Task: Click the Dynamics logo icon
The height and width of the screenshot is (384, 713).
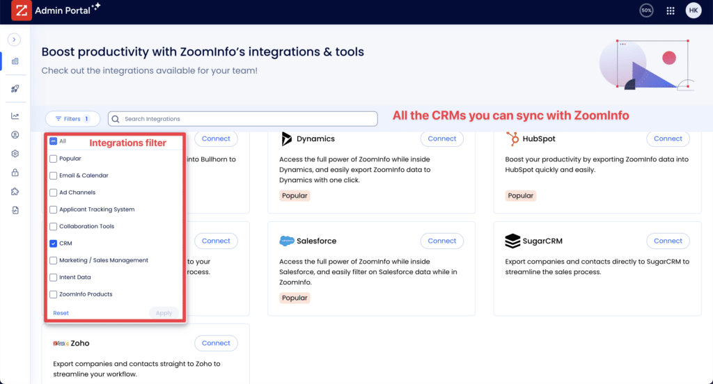Action: (x=286, y=138)
